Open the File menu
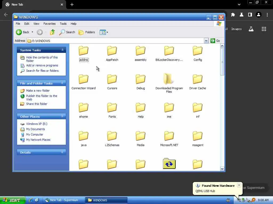The width and height of the screenshot is (273, 204). (18, 24)
